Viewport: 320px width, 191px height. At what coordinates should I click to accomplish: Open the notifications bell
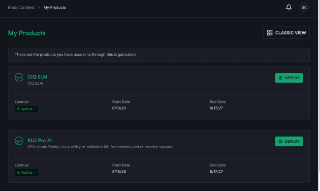pyautogui.click(x=288, y=7)
